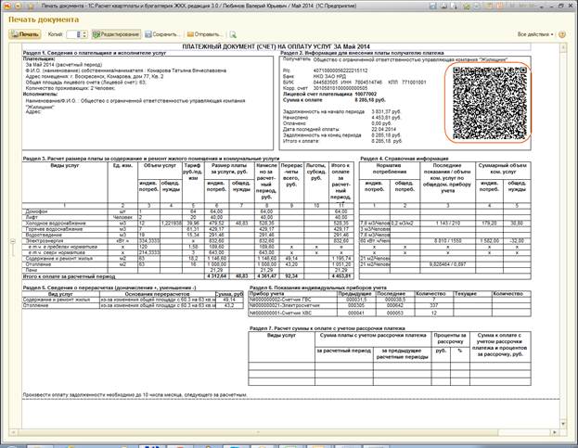Click the Сохранить floppy disk icon
The width and height of the screenshot is (578, 448).
click(149, 34)
